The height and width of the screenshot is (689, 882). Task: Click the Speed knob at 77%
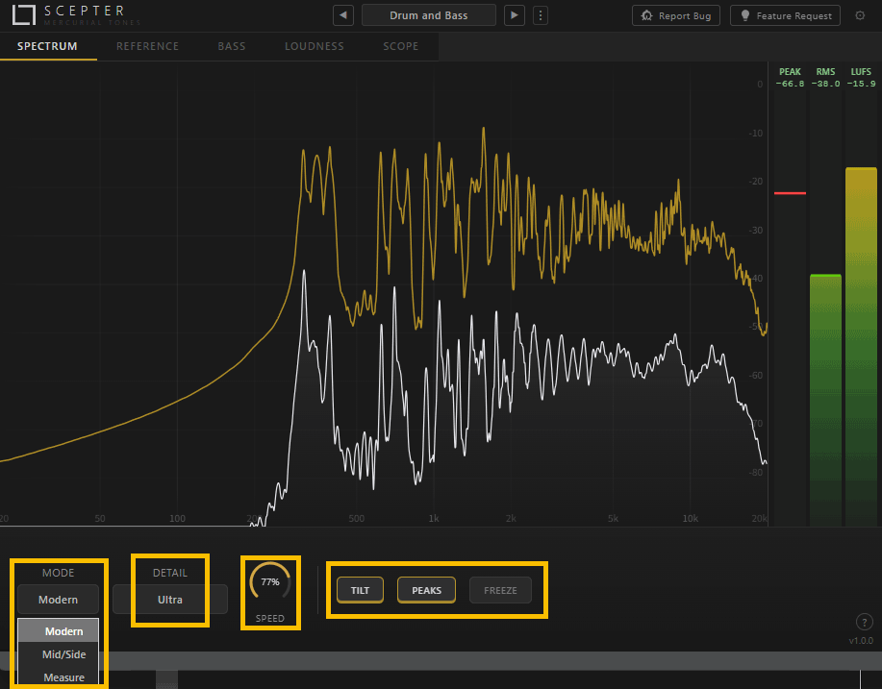coord(269,582)
